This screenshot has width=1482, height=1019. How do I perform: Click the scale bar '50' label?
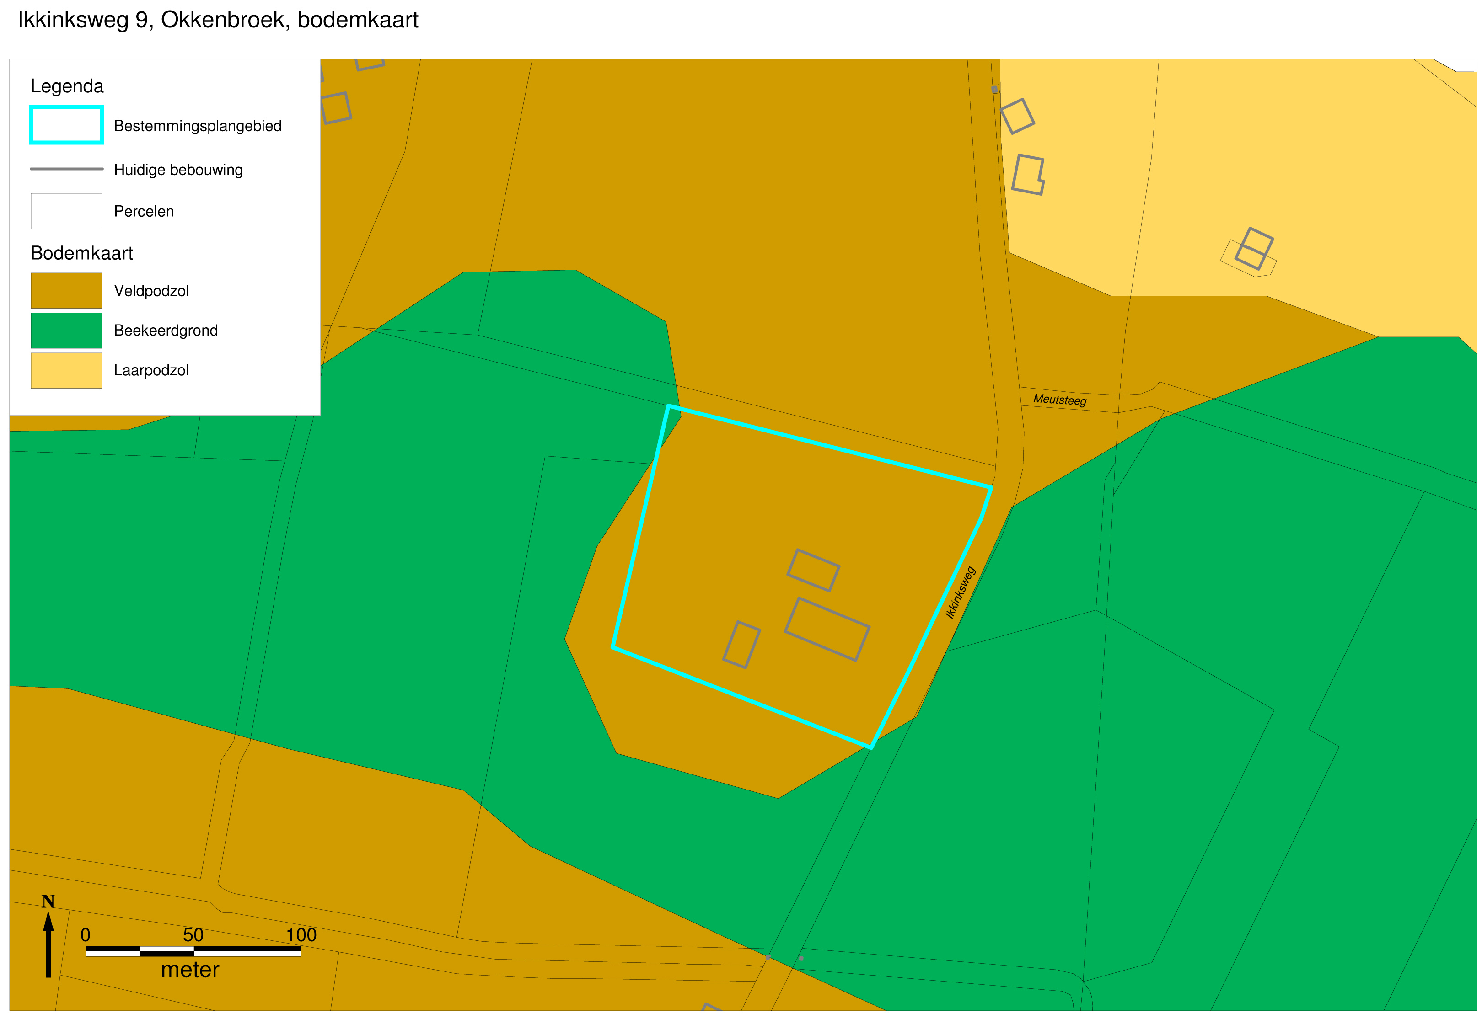(193, 936)
